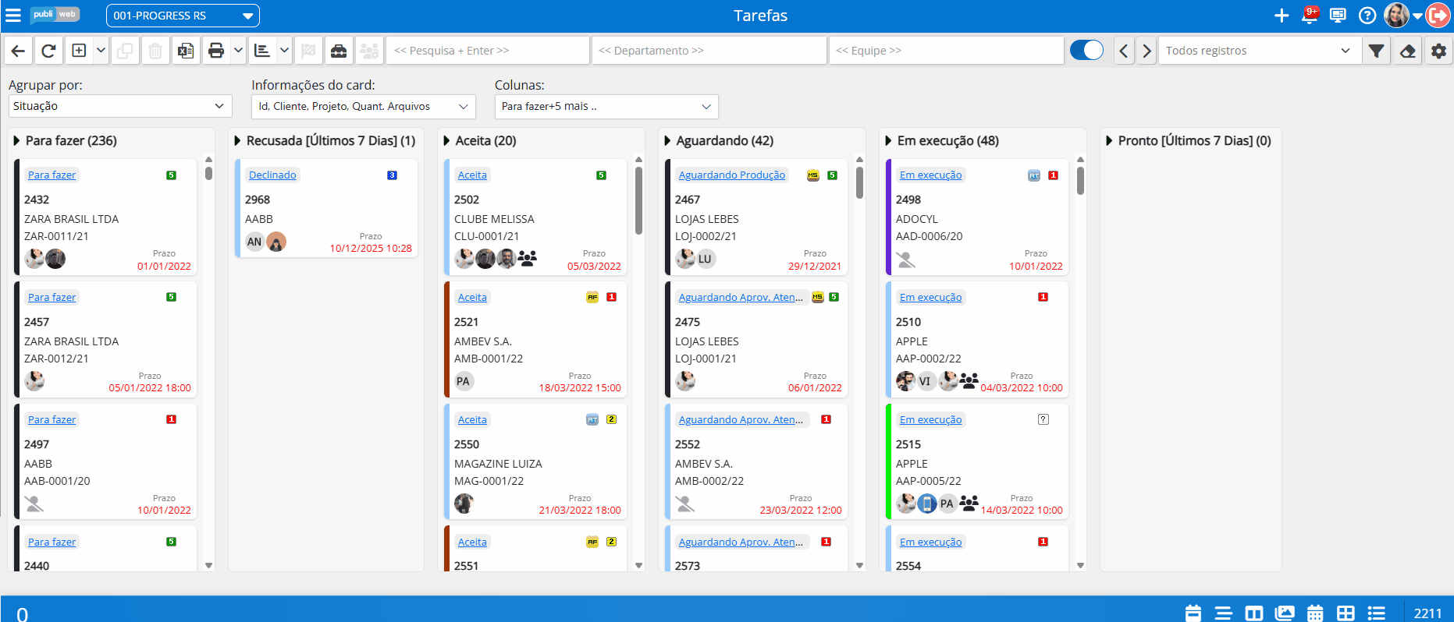
Task: Click the Pesquisa search input field
Action: (x=488, y=51)
